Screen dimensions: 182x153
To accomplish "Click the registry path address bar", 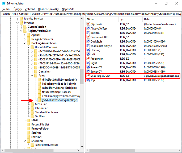I will [x=90, y=14].
